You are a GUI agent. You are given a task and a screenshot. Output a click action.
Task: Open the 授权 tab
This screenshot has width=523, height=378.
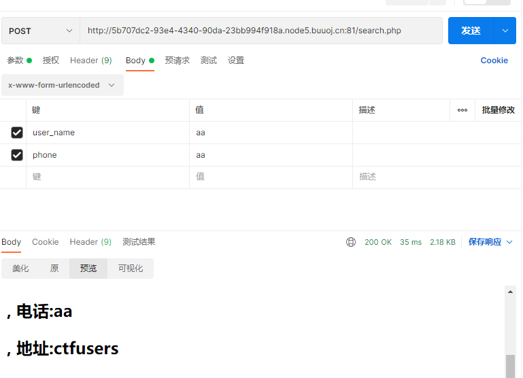(x=51, y=61)
